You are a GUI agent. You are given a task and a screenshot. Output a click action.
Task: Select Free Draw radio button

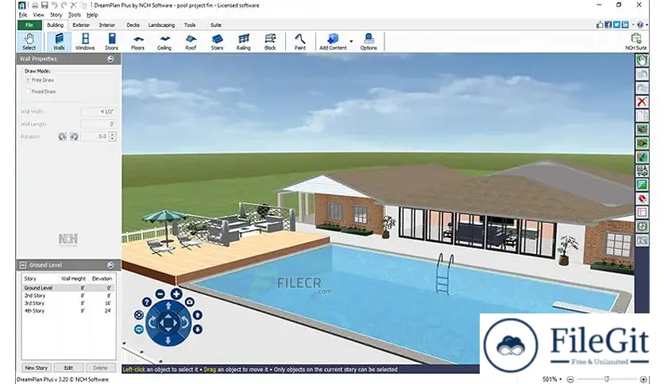[x=29, y=80]
